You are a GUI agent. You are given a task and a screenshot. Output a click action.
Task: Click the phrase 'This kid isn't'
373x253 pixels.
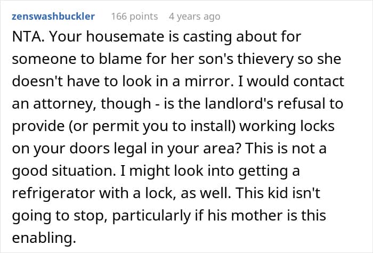(x=278, y=193)
